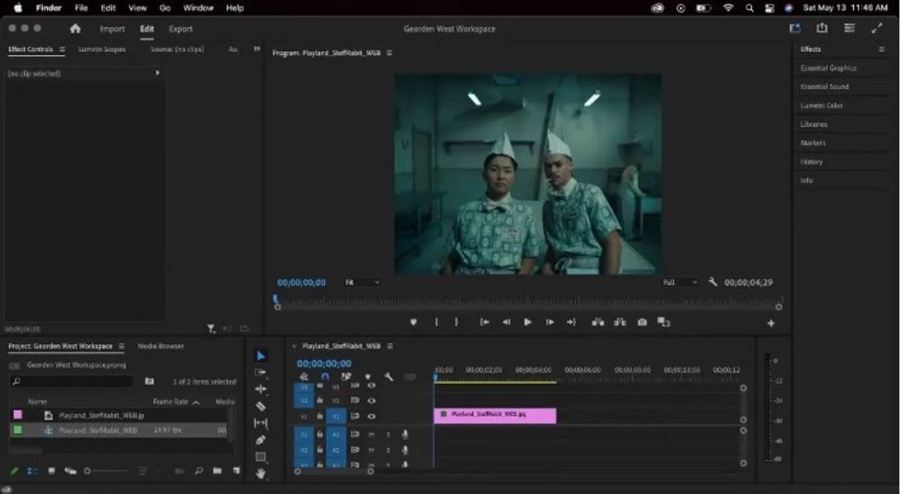This screenshot has width=900, height=494.
Task: Open Effect Controls panel menu
Action: pos(62,50)
